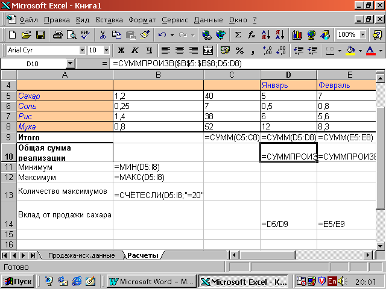386x289 pixels.
Task: Switch the En keyboard language indicator
Action: coord(332,281)
